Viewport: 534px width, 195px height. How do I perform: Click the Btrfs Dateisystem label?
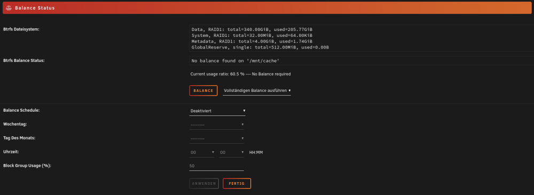pos(21,29)
